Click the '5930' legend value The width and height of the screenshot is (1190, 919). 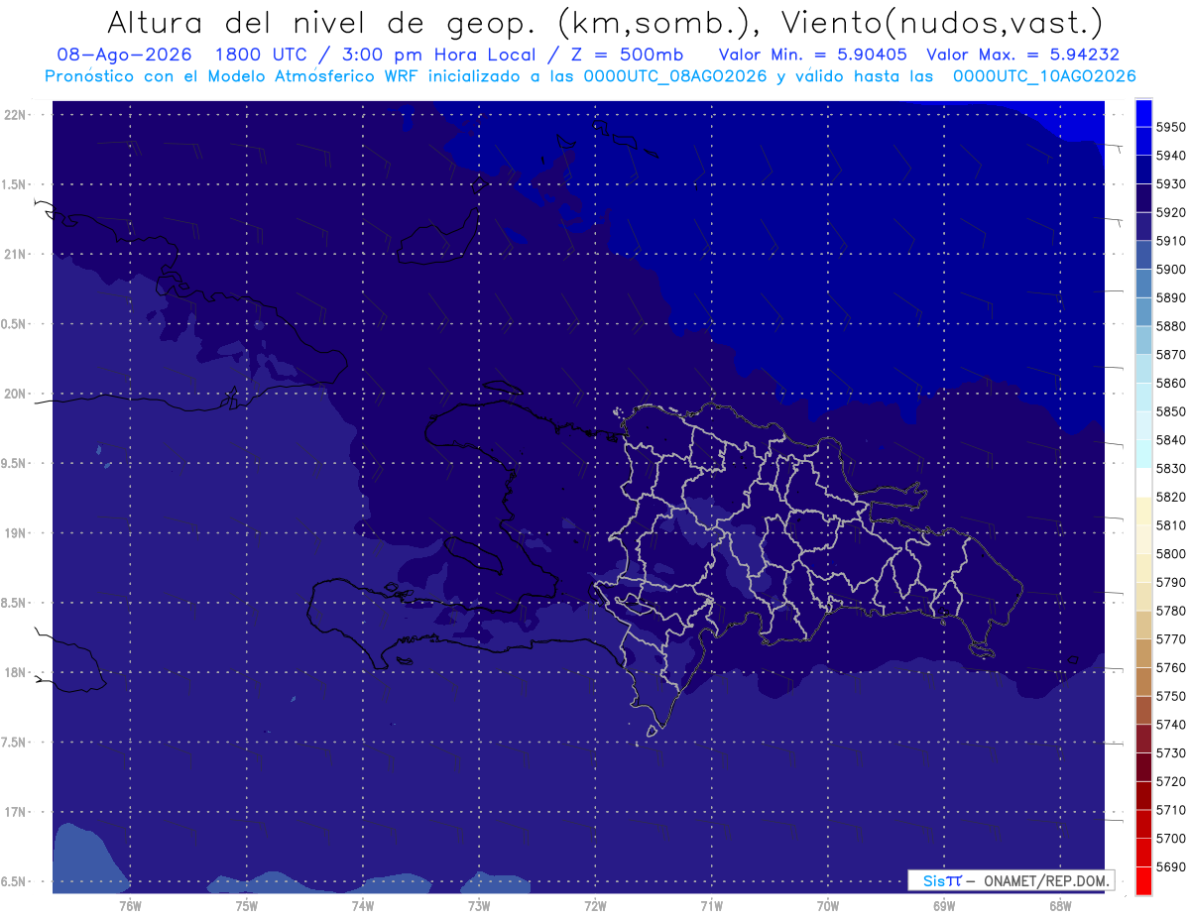pos(1171,183)
